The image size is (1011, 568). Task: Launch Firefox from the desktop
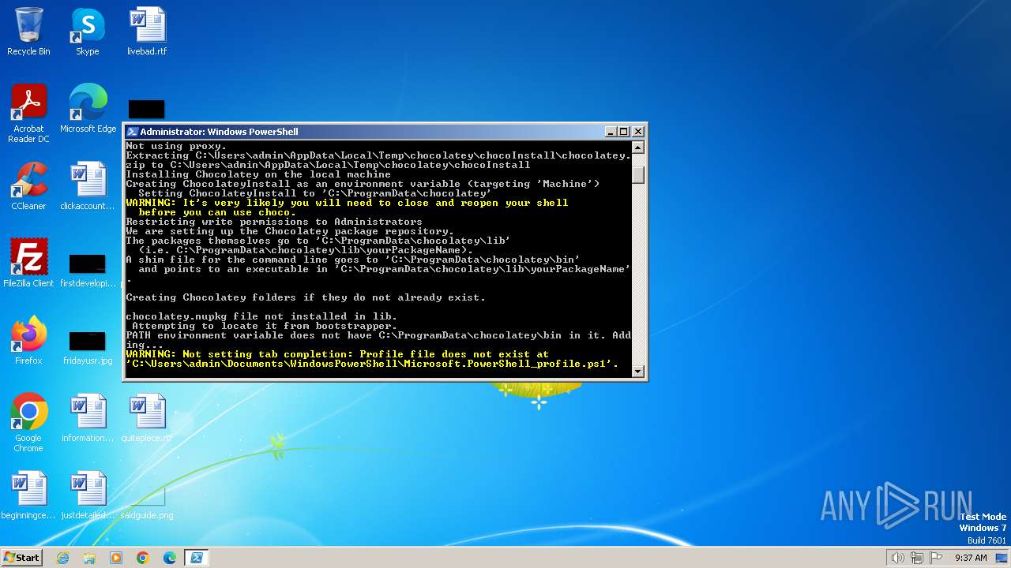point(28,341)
